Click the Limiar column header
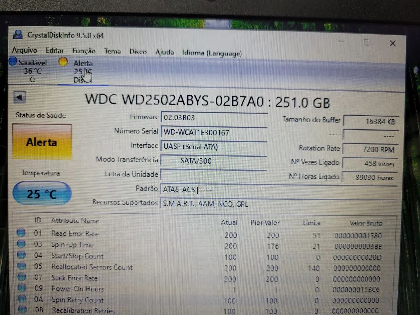Screen dimensions: 420x315 pos(312,223)
